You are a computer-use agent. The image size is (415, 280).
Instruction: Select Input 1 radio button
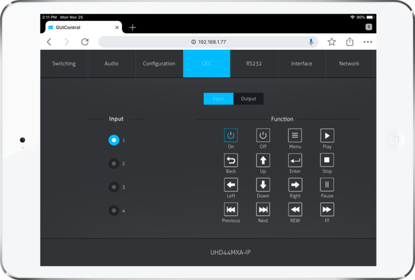click(x=114, y=140)
